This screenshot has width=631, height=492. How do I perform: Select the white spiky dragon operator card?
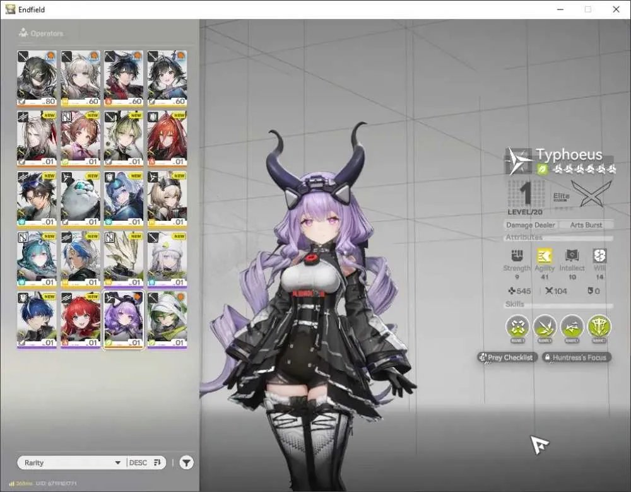pyautogui.click(x=124, y=259)
